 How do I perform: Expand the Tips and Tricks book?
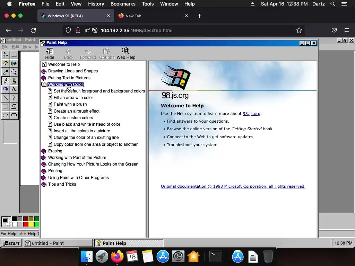(62, 184)
